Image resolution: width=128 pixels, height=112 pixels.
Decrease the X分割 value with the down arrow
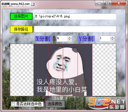point(70,40)
